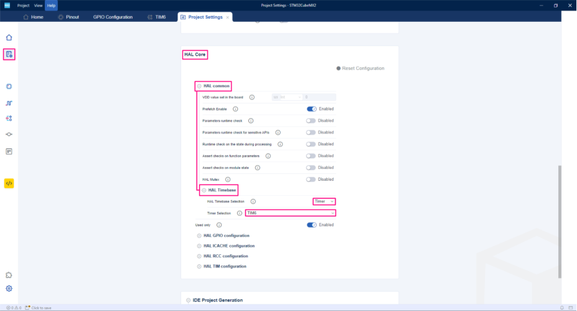Expand HAL ICACHE configuration
This screenshot has height=311, width=577.
[199, 246]
